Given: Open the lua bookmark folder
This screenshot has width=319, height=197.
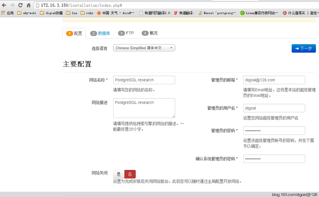Looking at the screenshot, I should (72, 13).
